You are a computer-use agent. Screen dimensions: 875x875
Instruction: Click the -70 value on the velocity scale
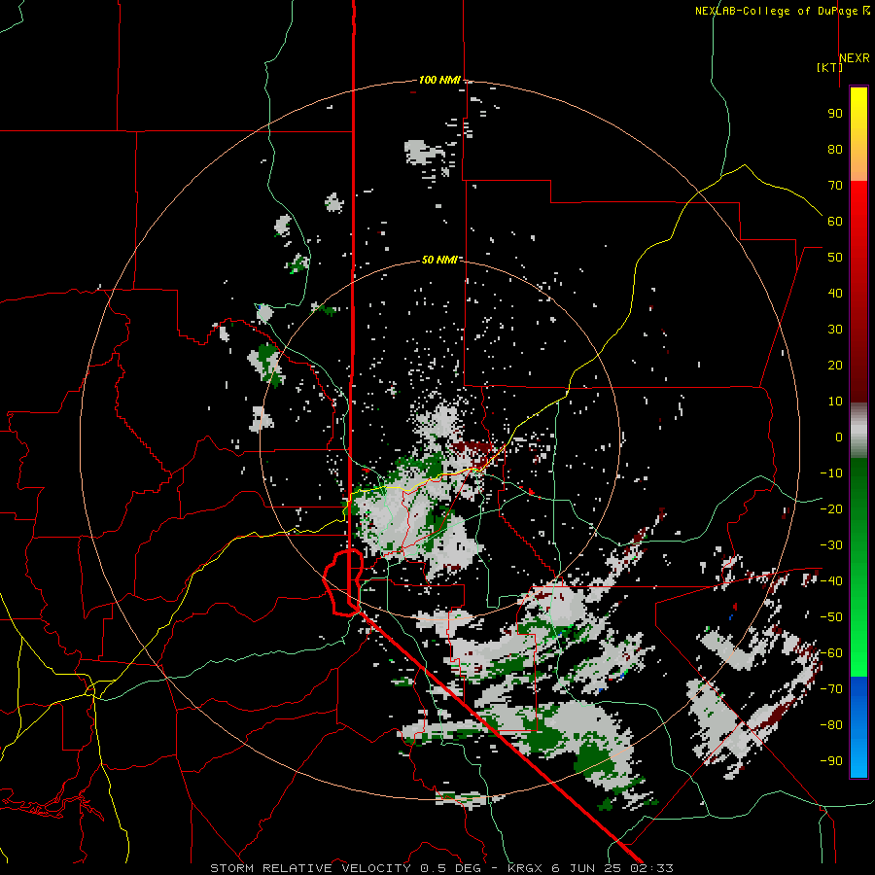[831, 689]
